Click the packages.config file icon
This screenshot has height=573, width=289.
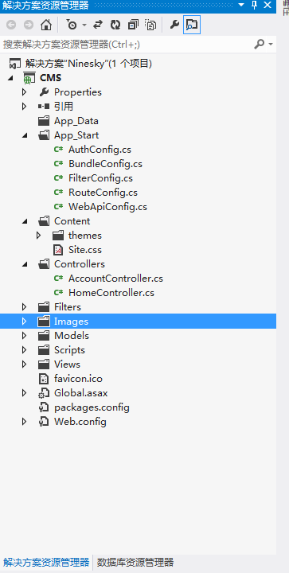44,407
